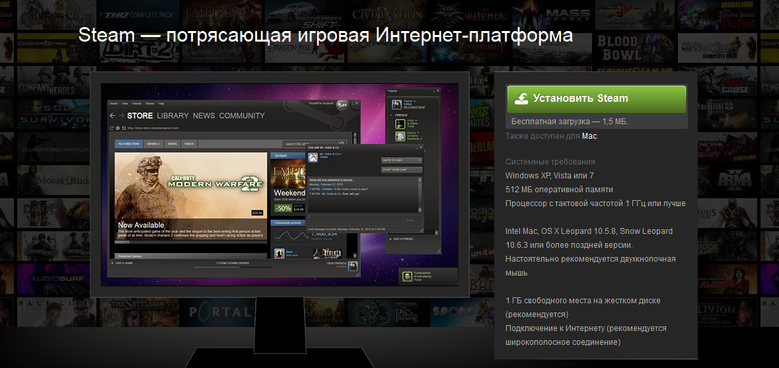Click the Modern Warfare 2 banner
Screen dimensions: 779x368
click(x=191, y=197)
